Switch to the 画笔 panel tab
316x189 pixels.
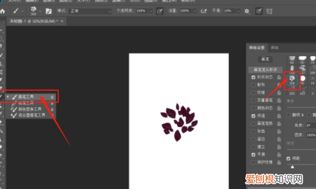pos(274,48)
